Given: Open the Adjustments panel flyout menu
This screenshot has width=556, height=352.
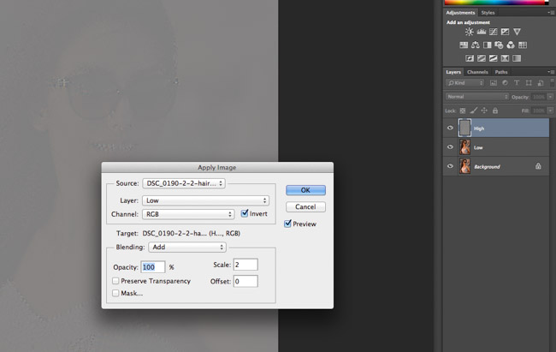Looking at the screenshot, I should (x=551, y=13).
